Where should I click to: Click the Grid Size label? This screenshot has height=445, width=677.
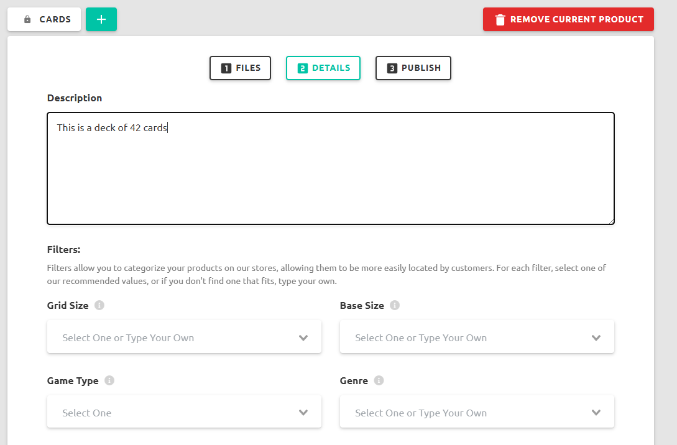tap(68, 306)
